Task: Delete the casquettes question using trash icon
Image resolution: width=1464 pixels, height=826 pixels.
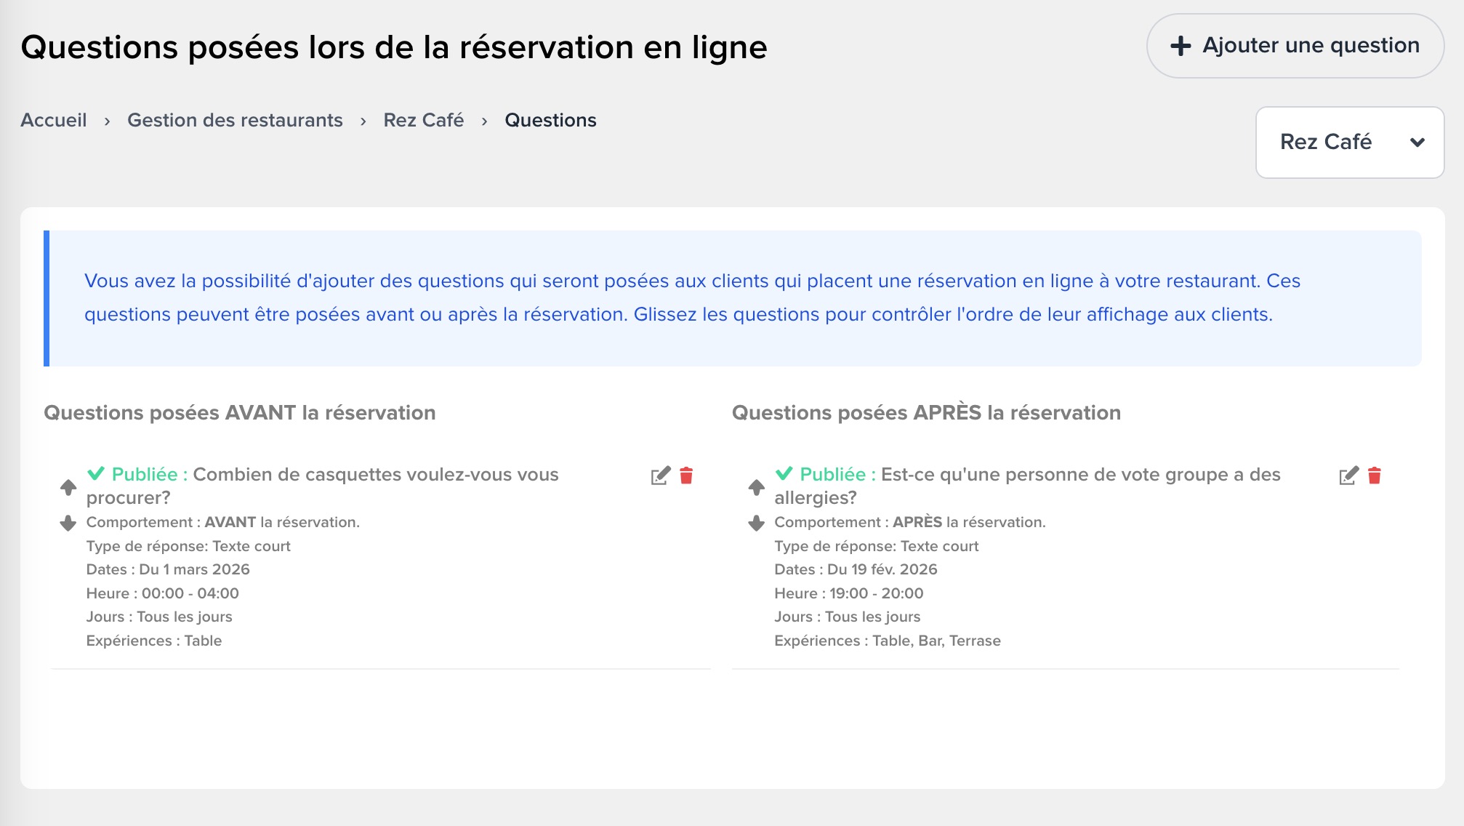Action: coord(686,476)
